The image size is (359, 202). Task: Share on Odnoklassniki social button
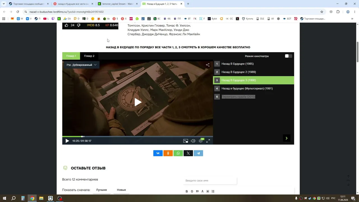pyautogui.click(x=168, y=153)
